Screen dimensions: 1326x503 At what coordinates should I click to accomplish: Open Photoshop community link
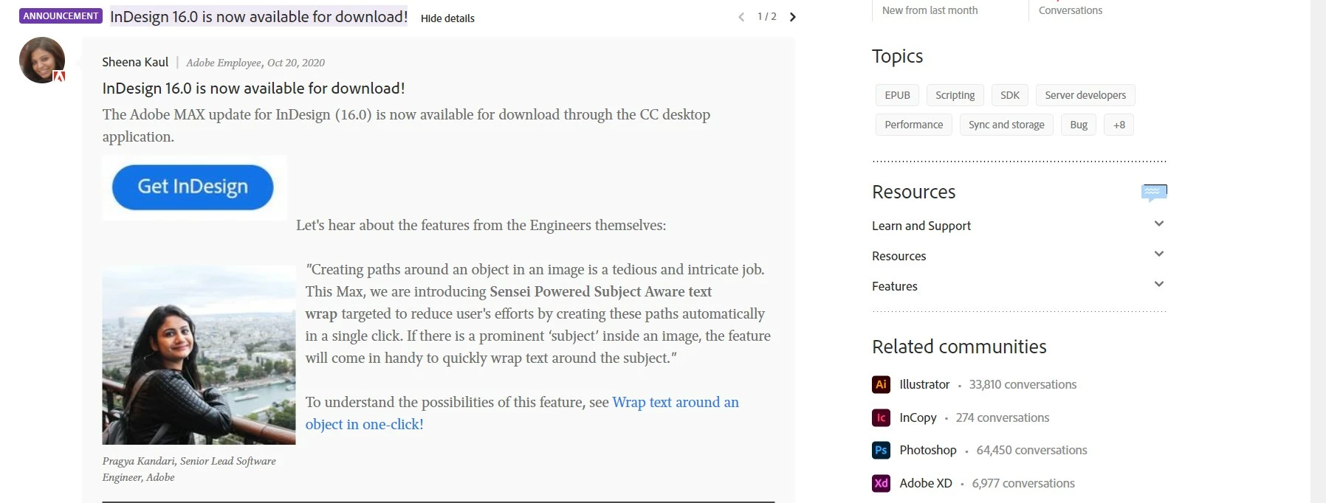[928, 450]
